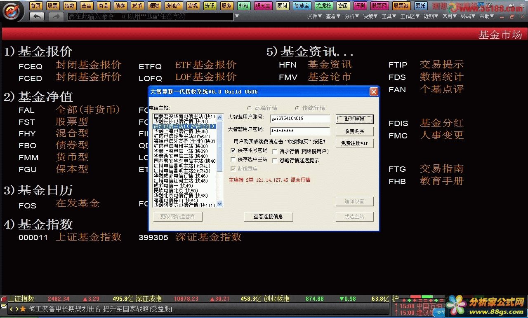
Task: Click the 断线重连 checkbox
Action: pos(234,169)
